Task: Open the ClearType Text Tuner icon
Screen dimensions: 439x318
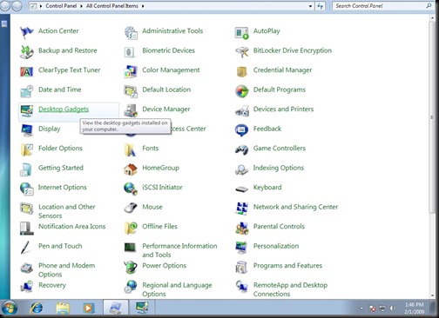Action: pyautogui.click(x=27, y=71)
